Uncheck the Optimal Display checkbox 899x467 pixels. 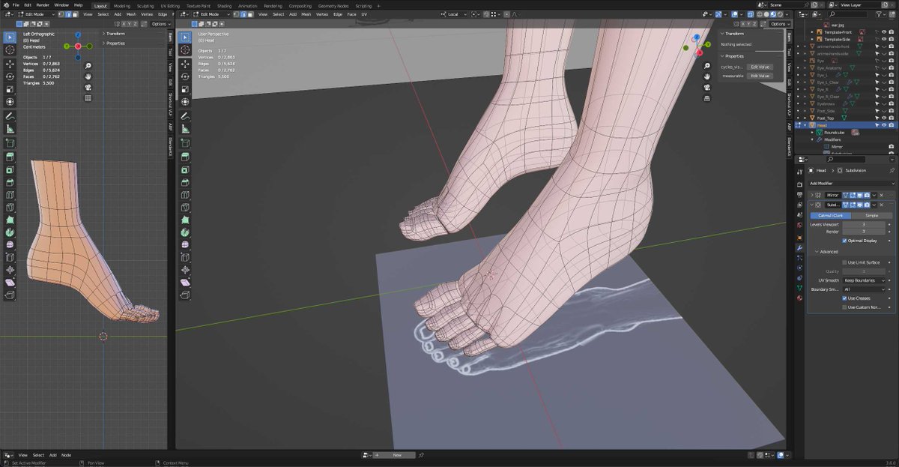coord(845,241)
